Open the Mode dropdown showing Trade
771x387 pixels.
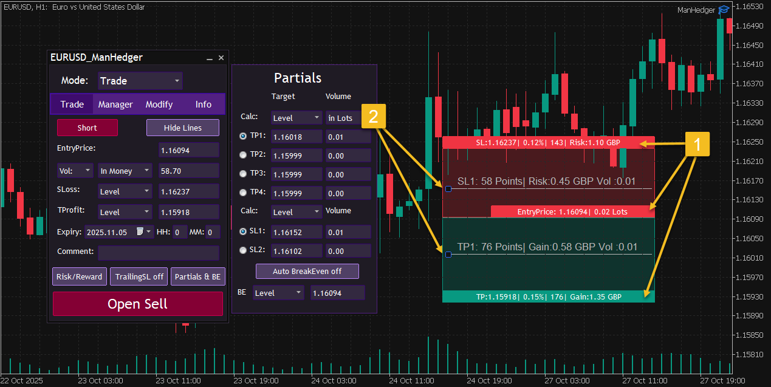tap(140, 80)
